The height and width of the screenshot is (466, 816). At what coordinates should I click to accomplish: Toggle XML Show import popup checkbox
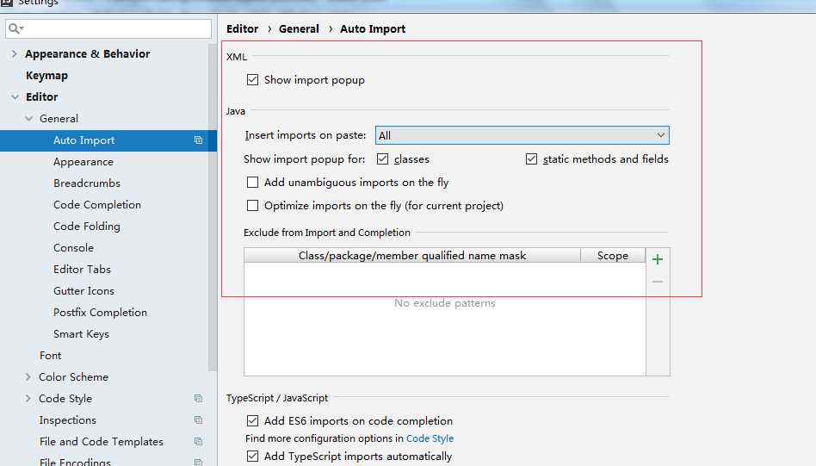tap(252, 79)
